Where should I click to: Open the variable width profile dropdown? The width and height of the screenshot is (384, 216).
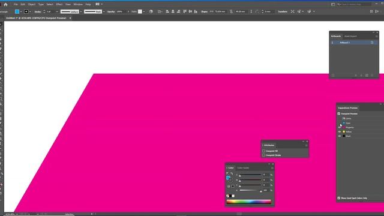(81, 11)
